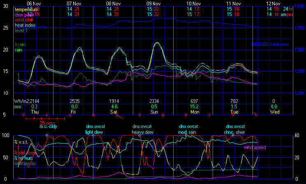Click the 'lt.rain' legend label

(x=20, y=44)
